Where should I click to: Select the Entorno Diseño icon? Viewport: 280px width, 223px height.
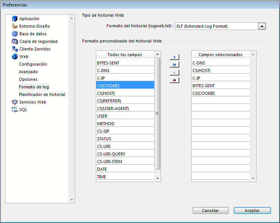pyautogui.click(x=15, y=26)
